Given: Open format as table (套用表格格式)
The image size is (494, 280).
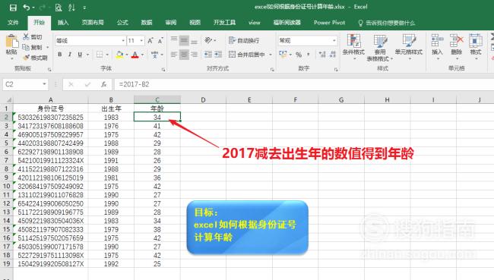Looking at the screenshot, I should coord(380,48).
